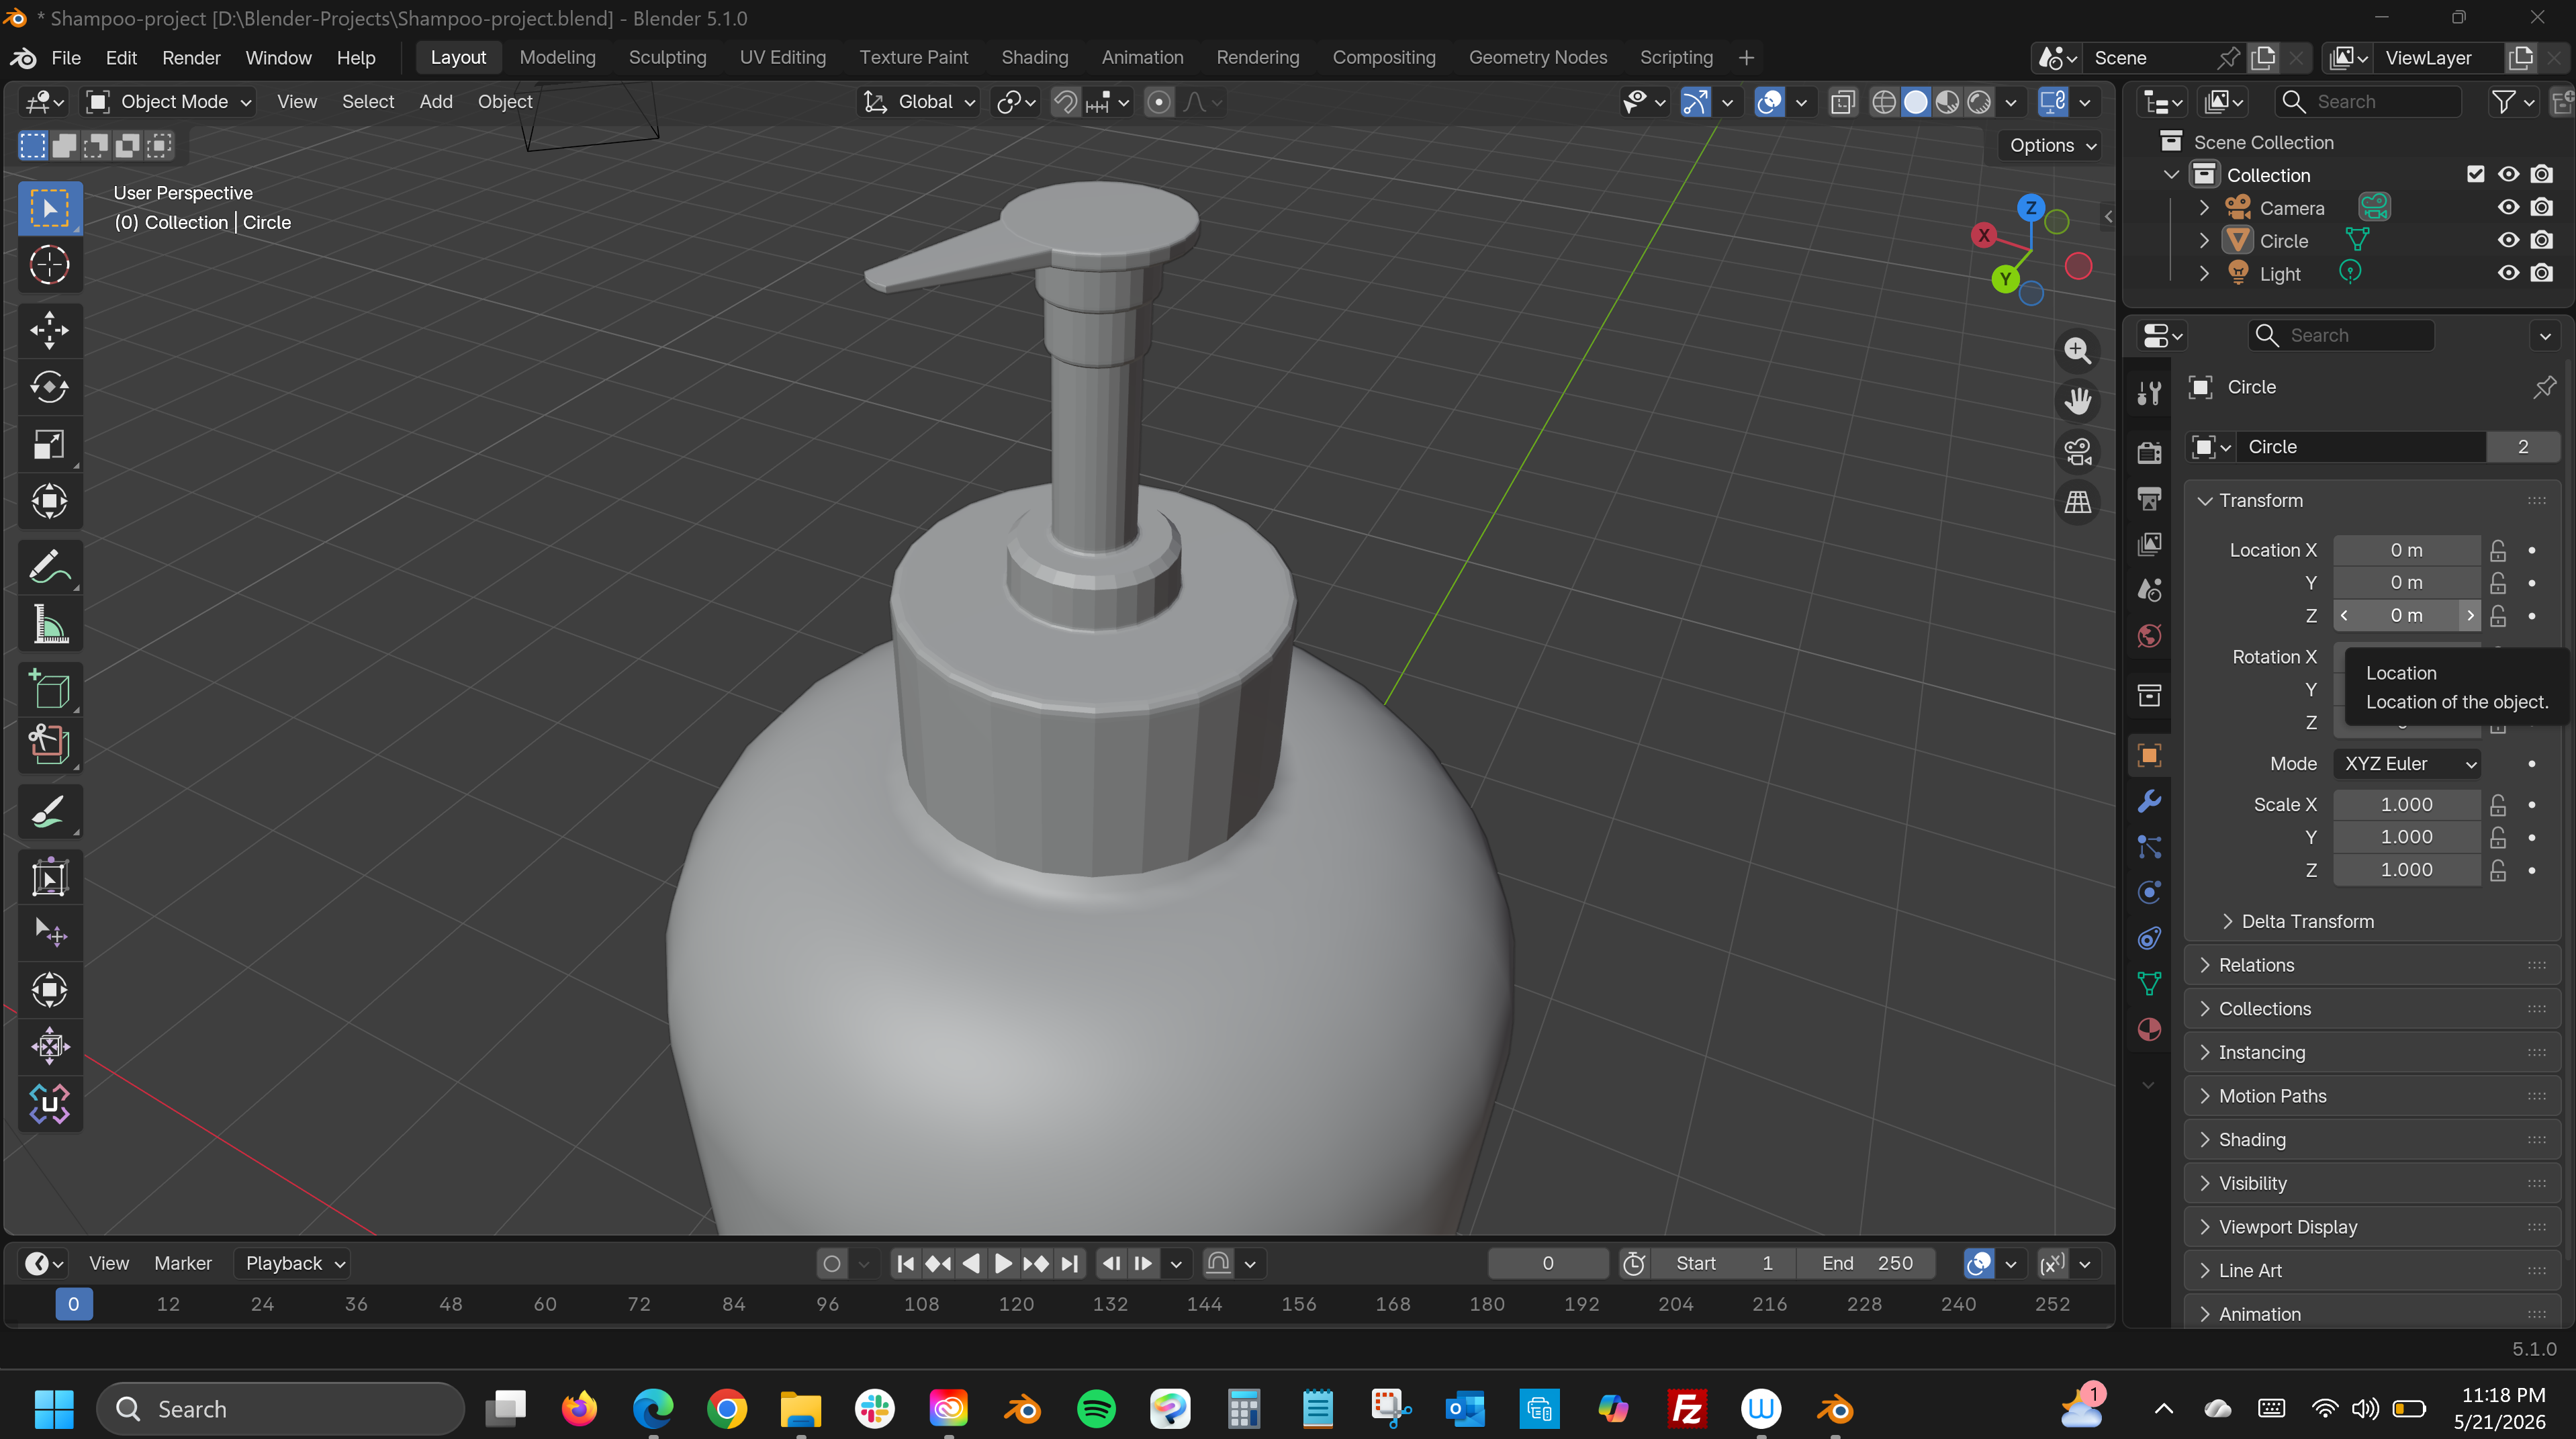Click the outliner Search field
Viewport: 2576px width, 1439px height.
click(x=2367, y=102)
